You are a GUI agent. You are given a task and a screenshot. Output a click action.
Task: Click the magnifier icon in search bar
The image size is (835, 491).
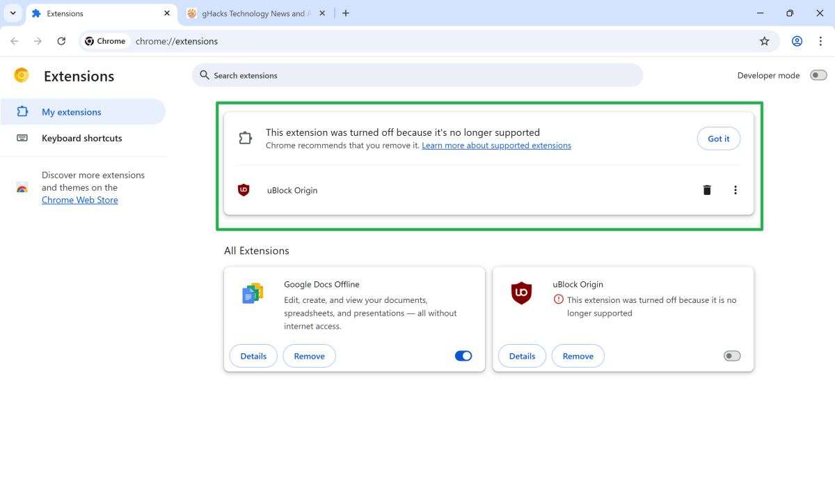point(204,75)
